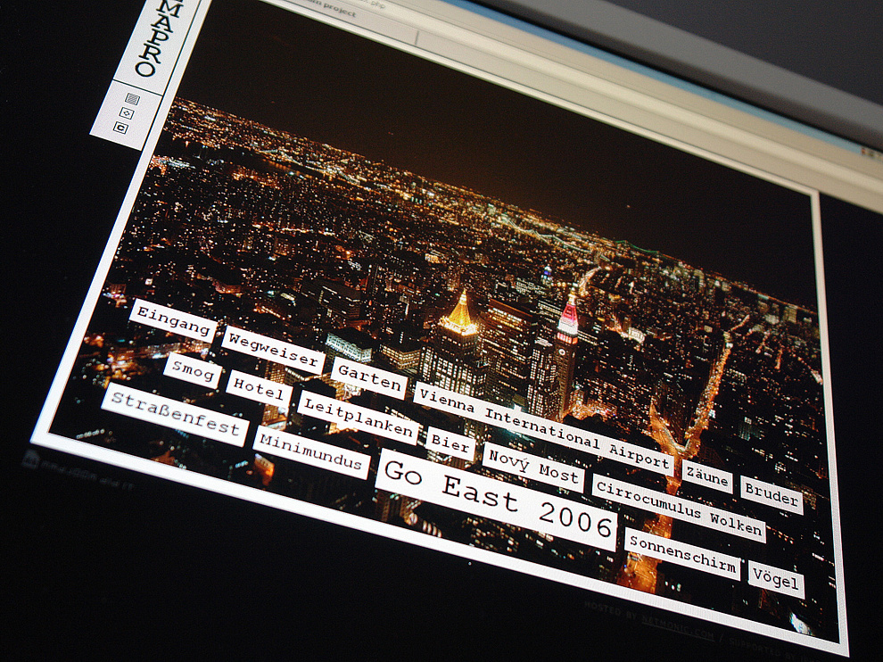883x662 pixels.
Task: Click the vertical MAPRO logo
Action: tap(156, 37)
